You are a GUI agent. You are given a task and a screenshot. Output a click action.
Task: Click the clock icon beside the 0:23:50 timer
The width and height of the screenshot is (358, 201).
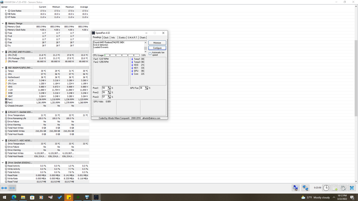coord(326,188)
